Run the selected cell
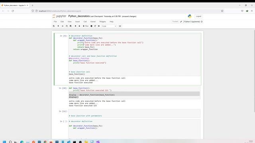The height and width of the screenshot is (143, 255). [86, 26]
